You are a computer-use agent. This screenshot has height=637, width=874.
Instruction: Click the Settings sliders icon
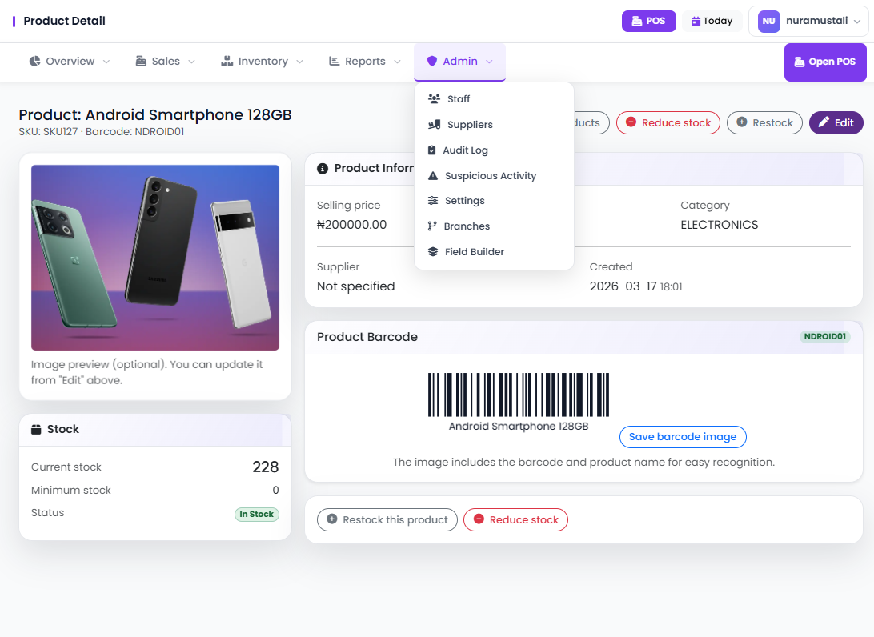433,201
